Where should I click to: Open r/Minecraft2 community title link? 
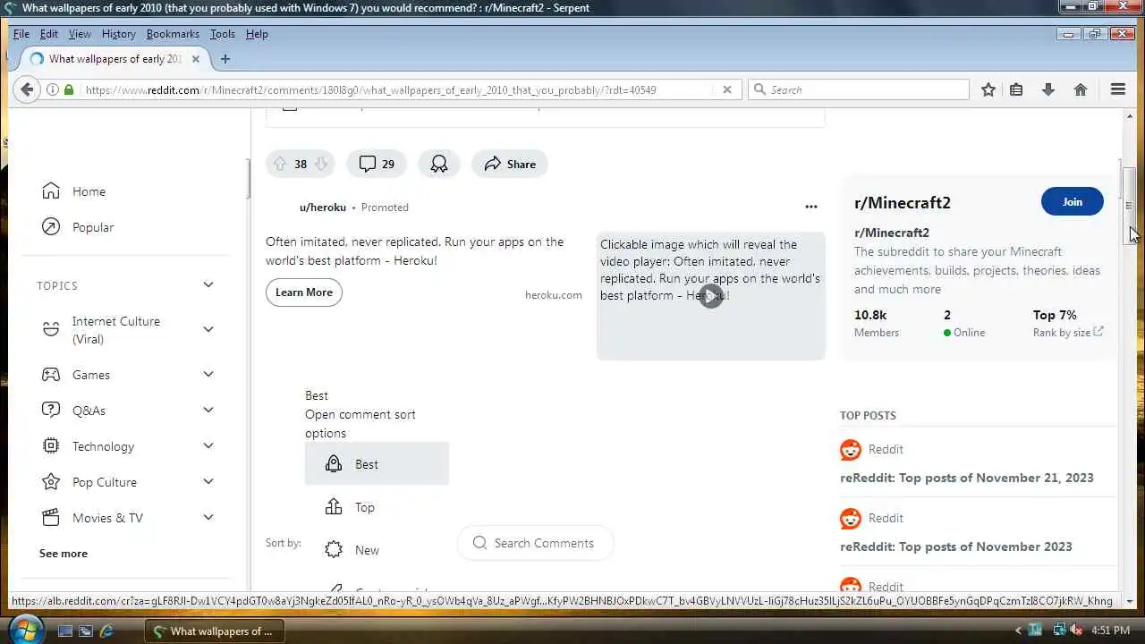coord(903,202)
